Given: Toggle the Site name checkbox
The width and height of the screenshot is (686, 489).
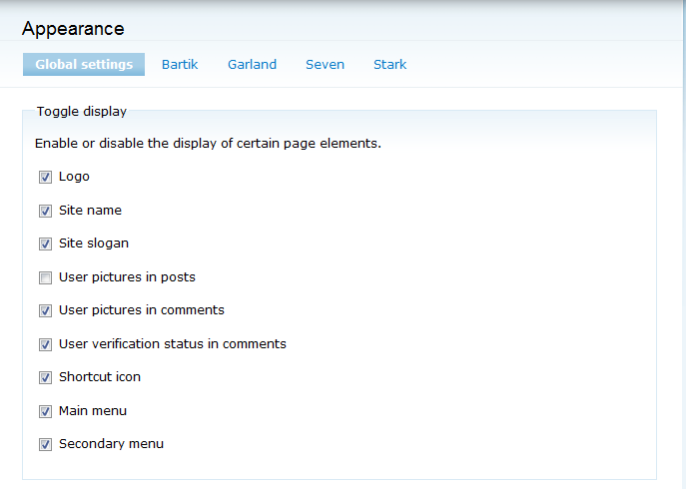Looking at the screenshot, I should click(45, 211).
